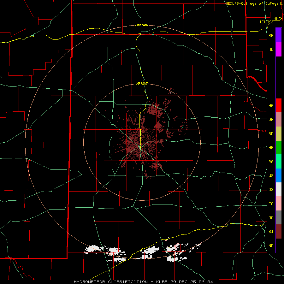Click the 'HHC' product code text

coord(277,19)
